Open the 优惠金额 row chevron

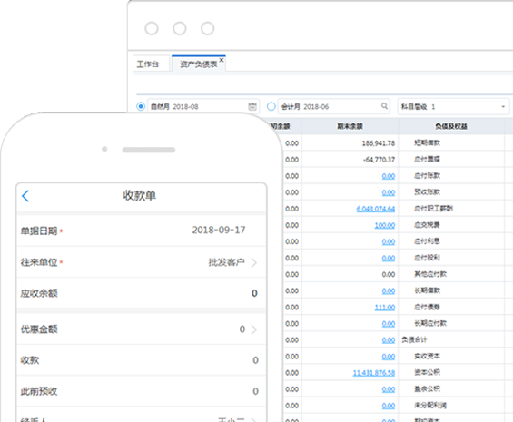(x=254, y=329)
